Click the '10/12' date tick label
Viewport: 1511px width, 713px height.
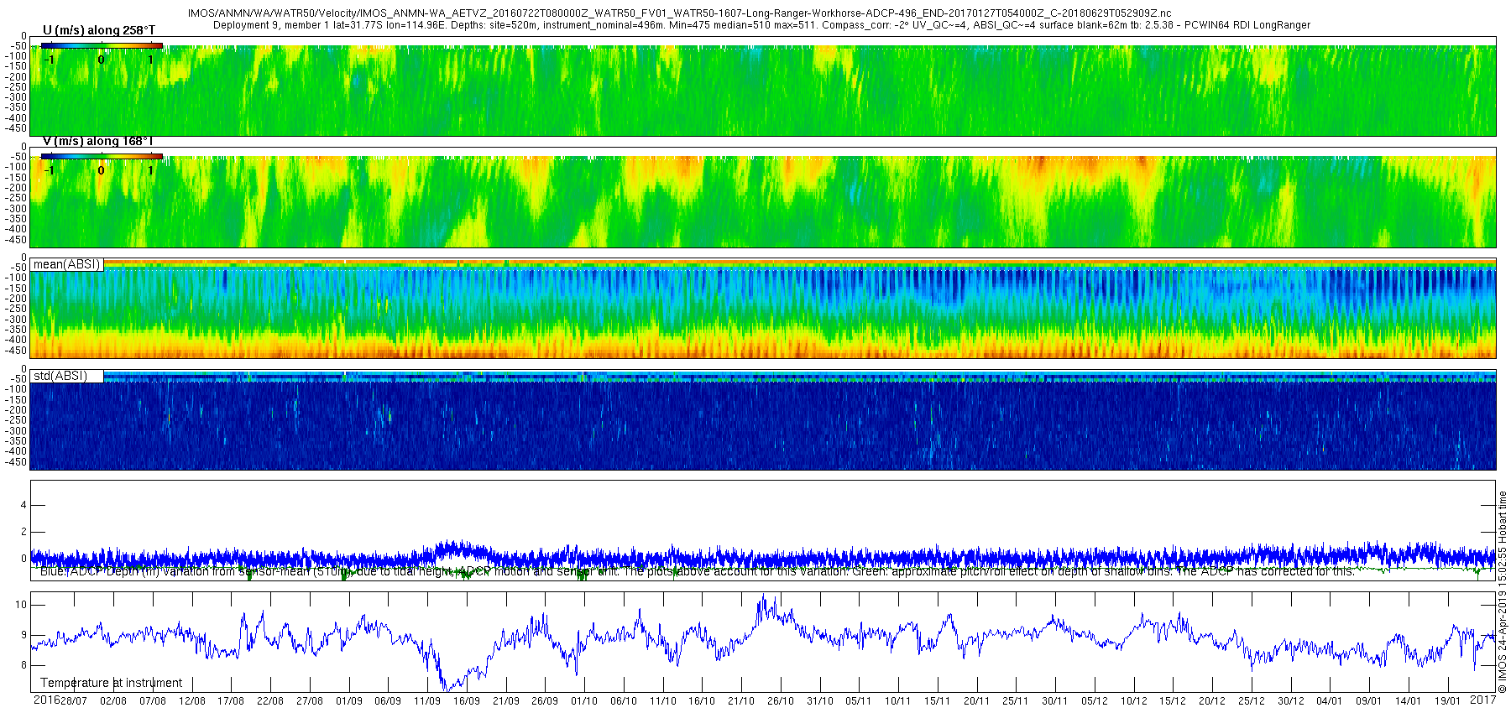point(1134,701)
